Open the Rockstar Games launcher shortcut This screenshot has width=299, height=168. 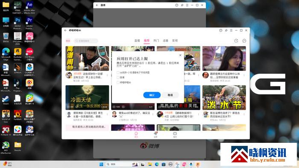click(18, 54)
